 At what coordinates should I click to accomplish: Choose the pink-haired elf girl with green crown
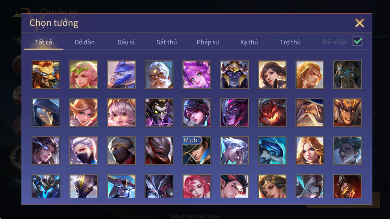coord(84,75)
